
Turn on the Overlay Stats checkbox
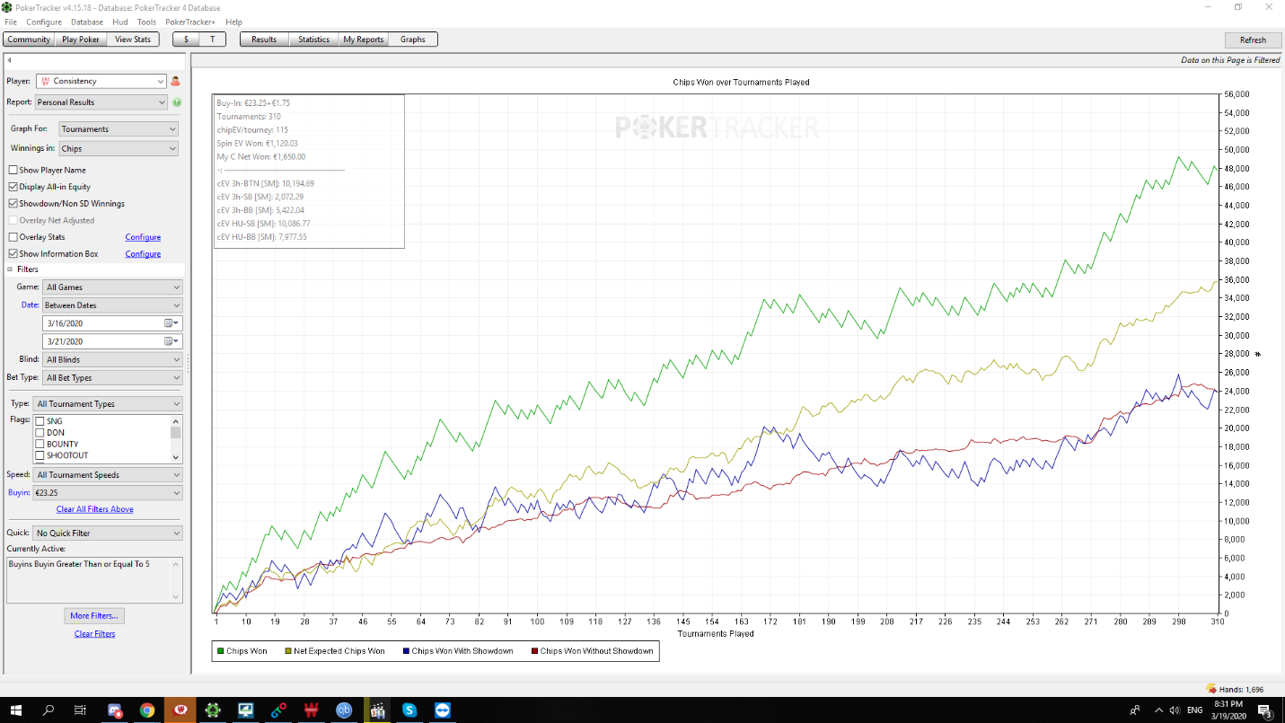pyautogui.click(x=13, y=237)
